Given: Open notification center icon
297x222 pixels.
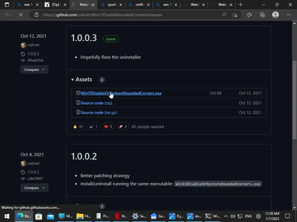Looking at the screenshot, I should click(x=287, y=216).
